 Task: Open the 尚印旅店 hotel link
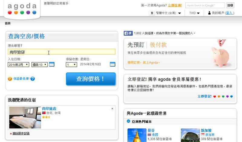pyautogui.click(x=49, y=108)
